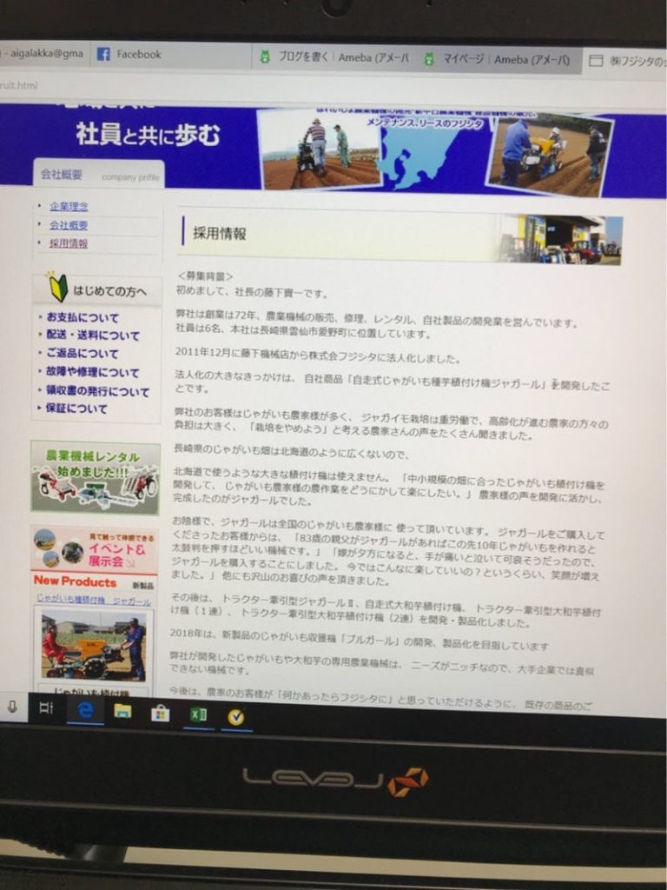The height and width of the screenshot is (890, 667).
Task: Click the 採用情報 page heading
Action: pyautogui.click(x=220, y=233)
